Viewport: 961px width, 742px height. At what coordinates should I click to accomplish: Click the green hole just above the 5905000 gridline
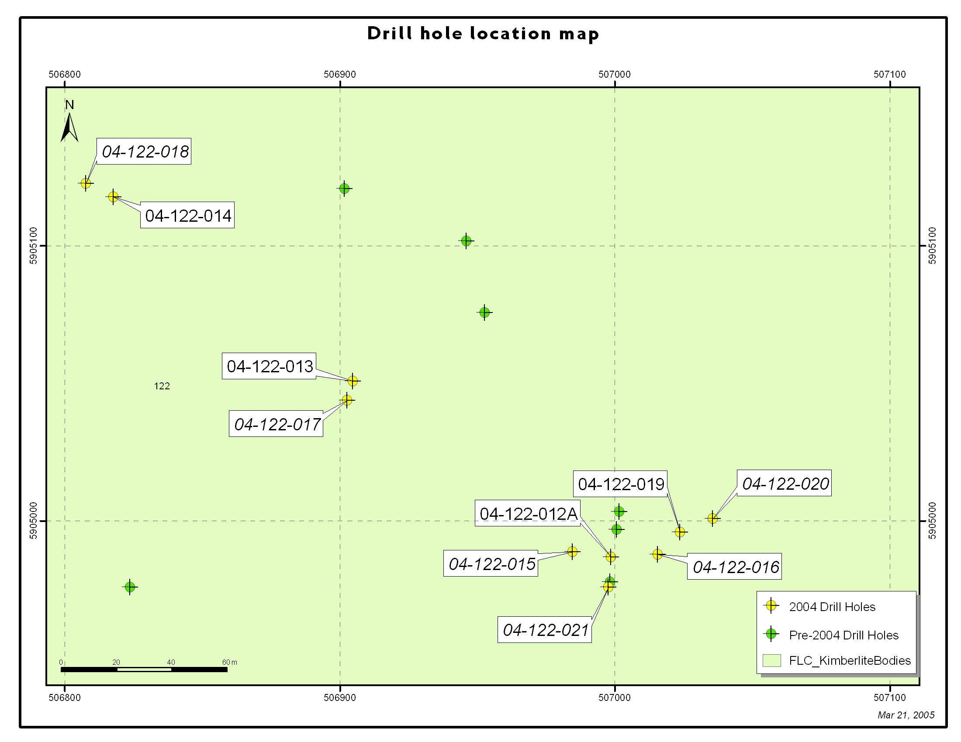click(x=619, y=512)
